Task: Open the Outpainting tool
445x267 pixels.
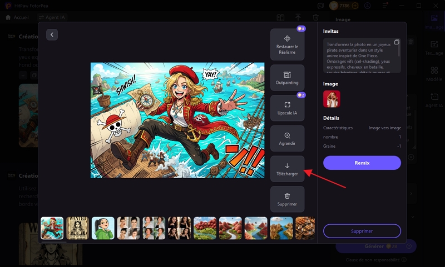Action: coord(287,78)
